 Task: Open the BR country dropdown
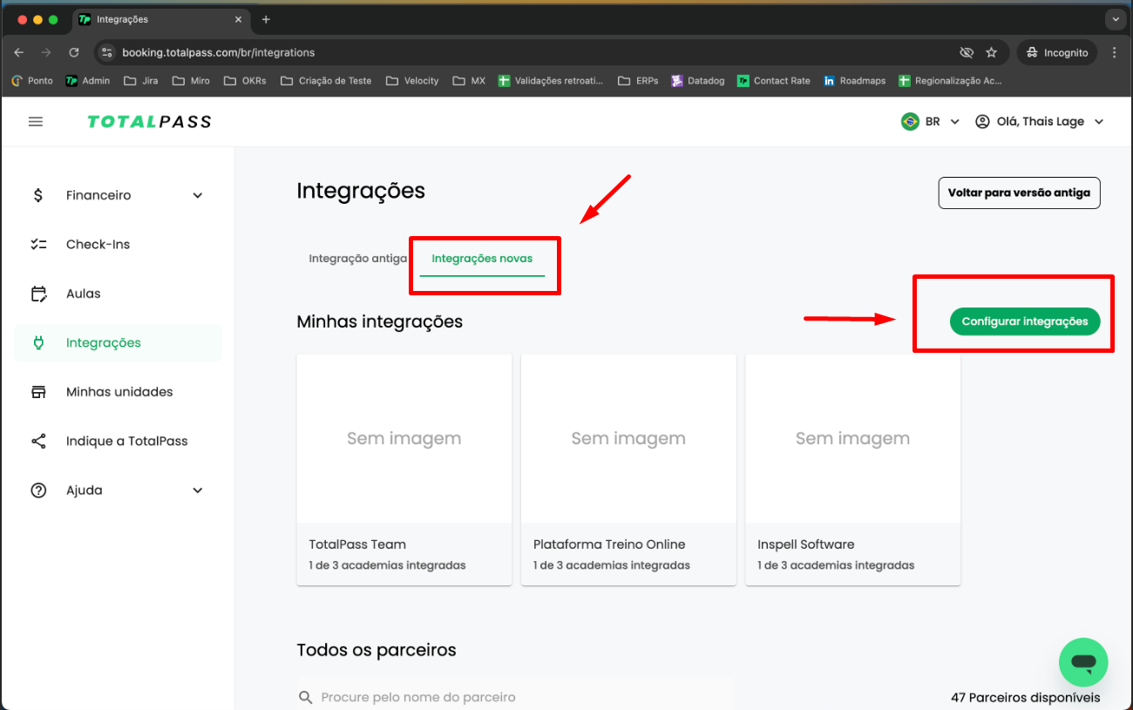[x=930, y=122]
